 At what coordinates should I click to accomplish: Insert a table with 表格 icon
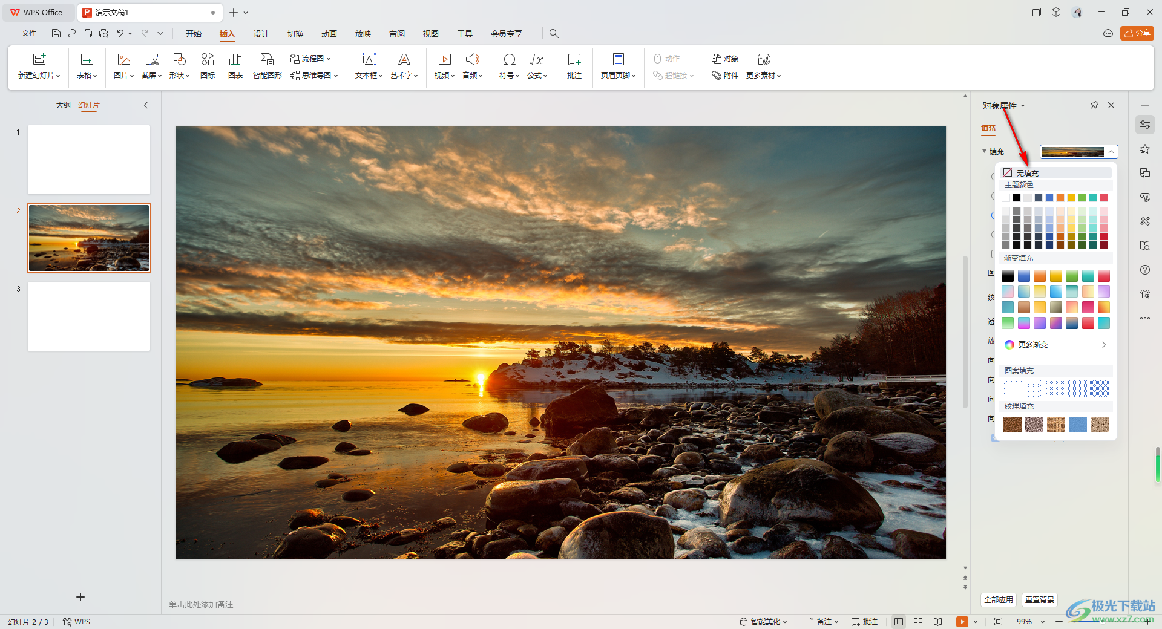pos(87,59)
